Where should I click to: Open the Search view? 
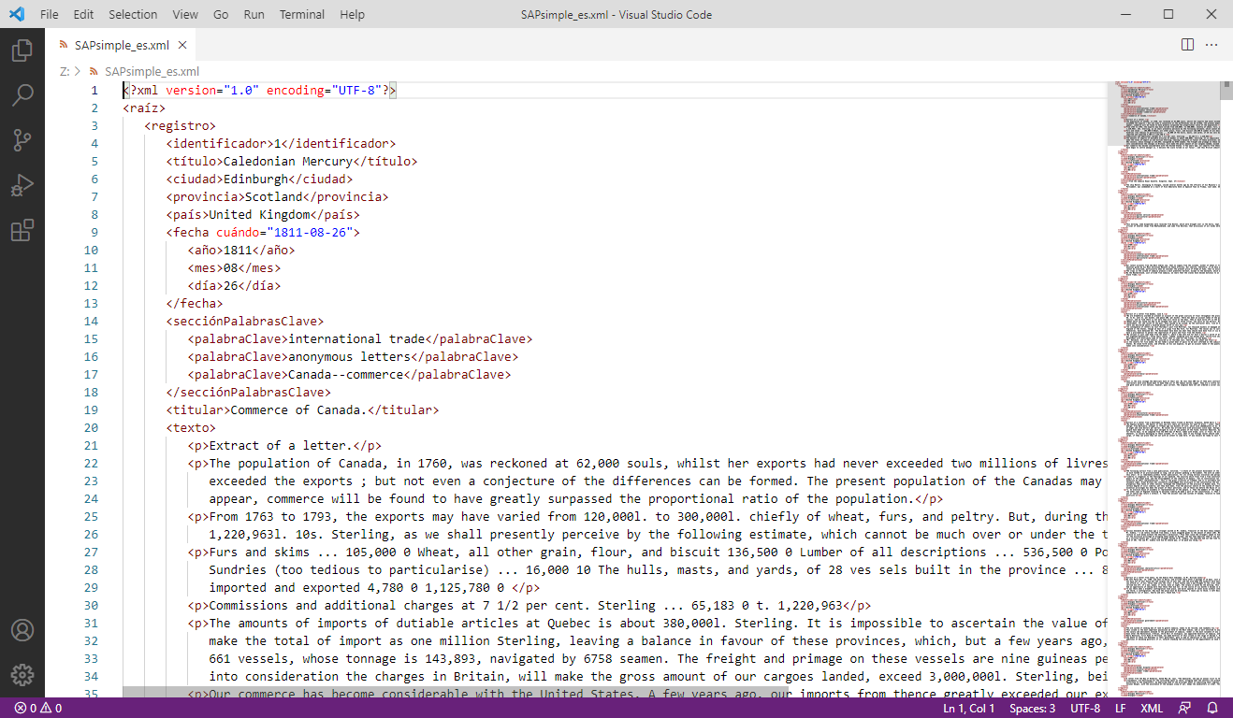22,95
